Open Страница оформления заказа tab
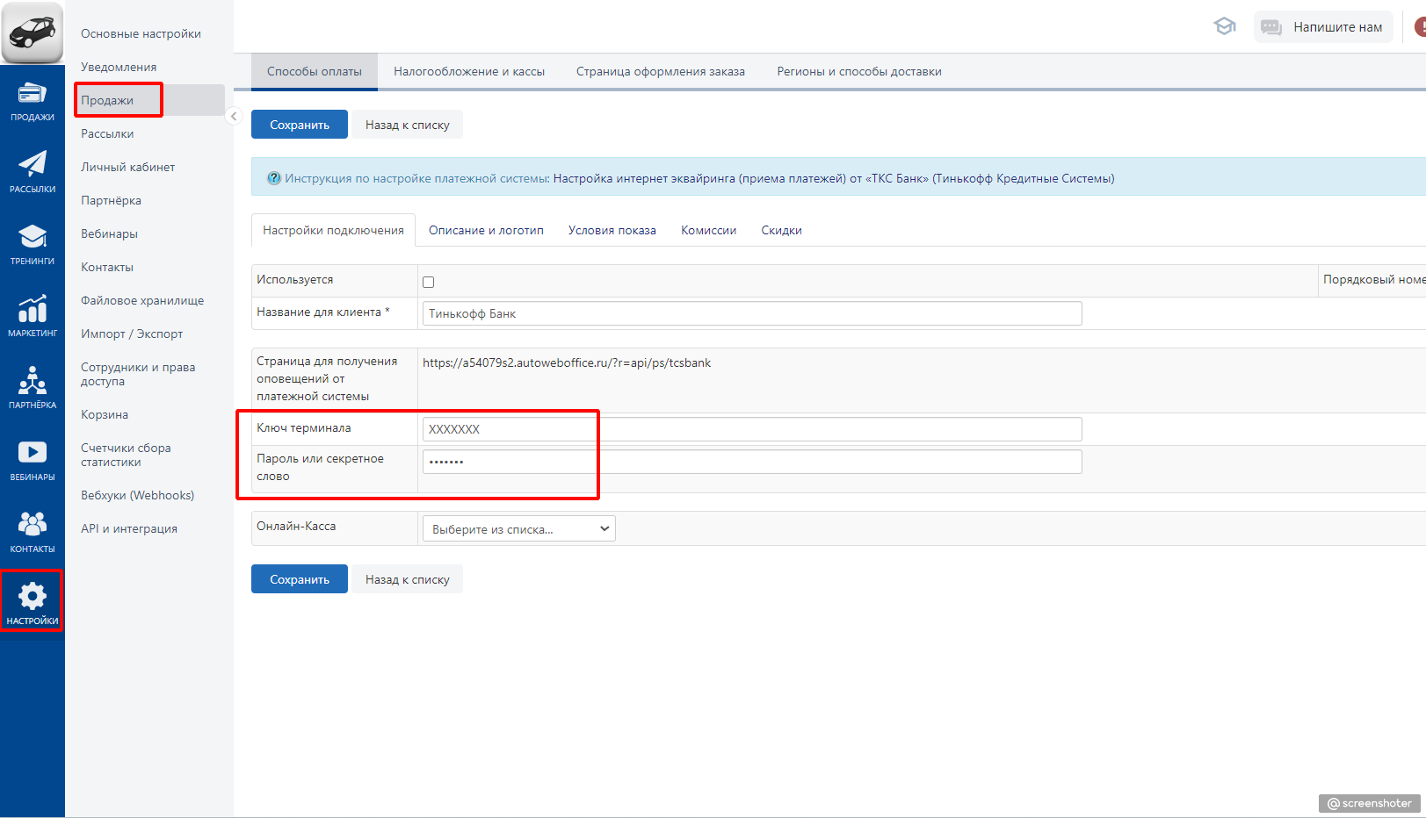Image resolution: width=1426 pixels, height=818 pixels. (661, 72)
